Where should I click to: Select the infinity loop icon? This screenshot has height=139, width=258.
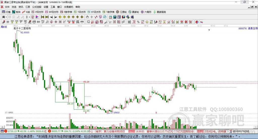(x=201, y=22)
